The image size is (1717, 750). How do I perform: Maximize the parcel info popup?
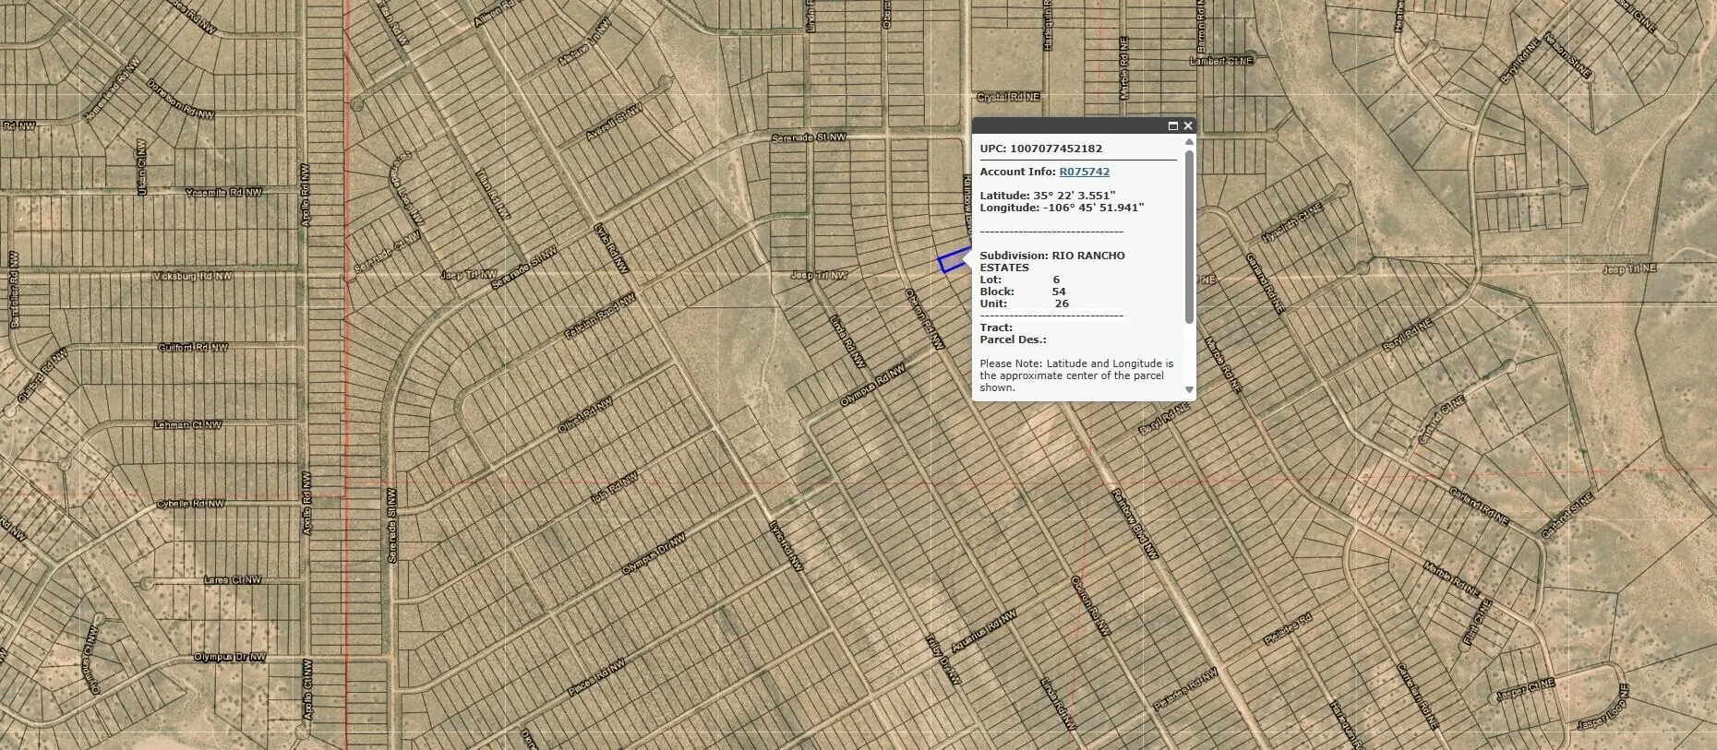1173,125
